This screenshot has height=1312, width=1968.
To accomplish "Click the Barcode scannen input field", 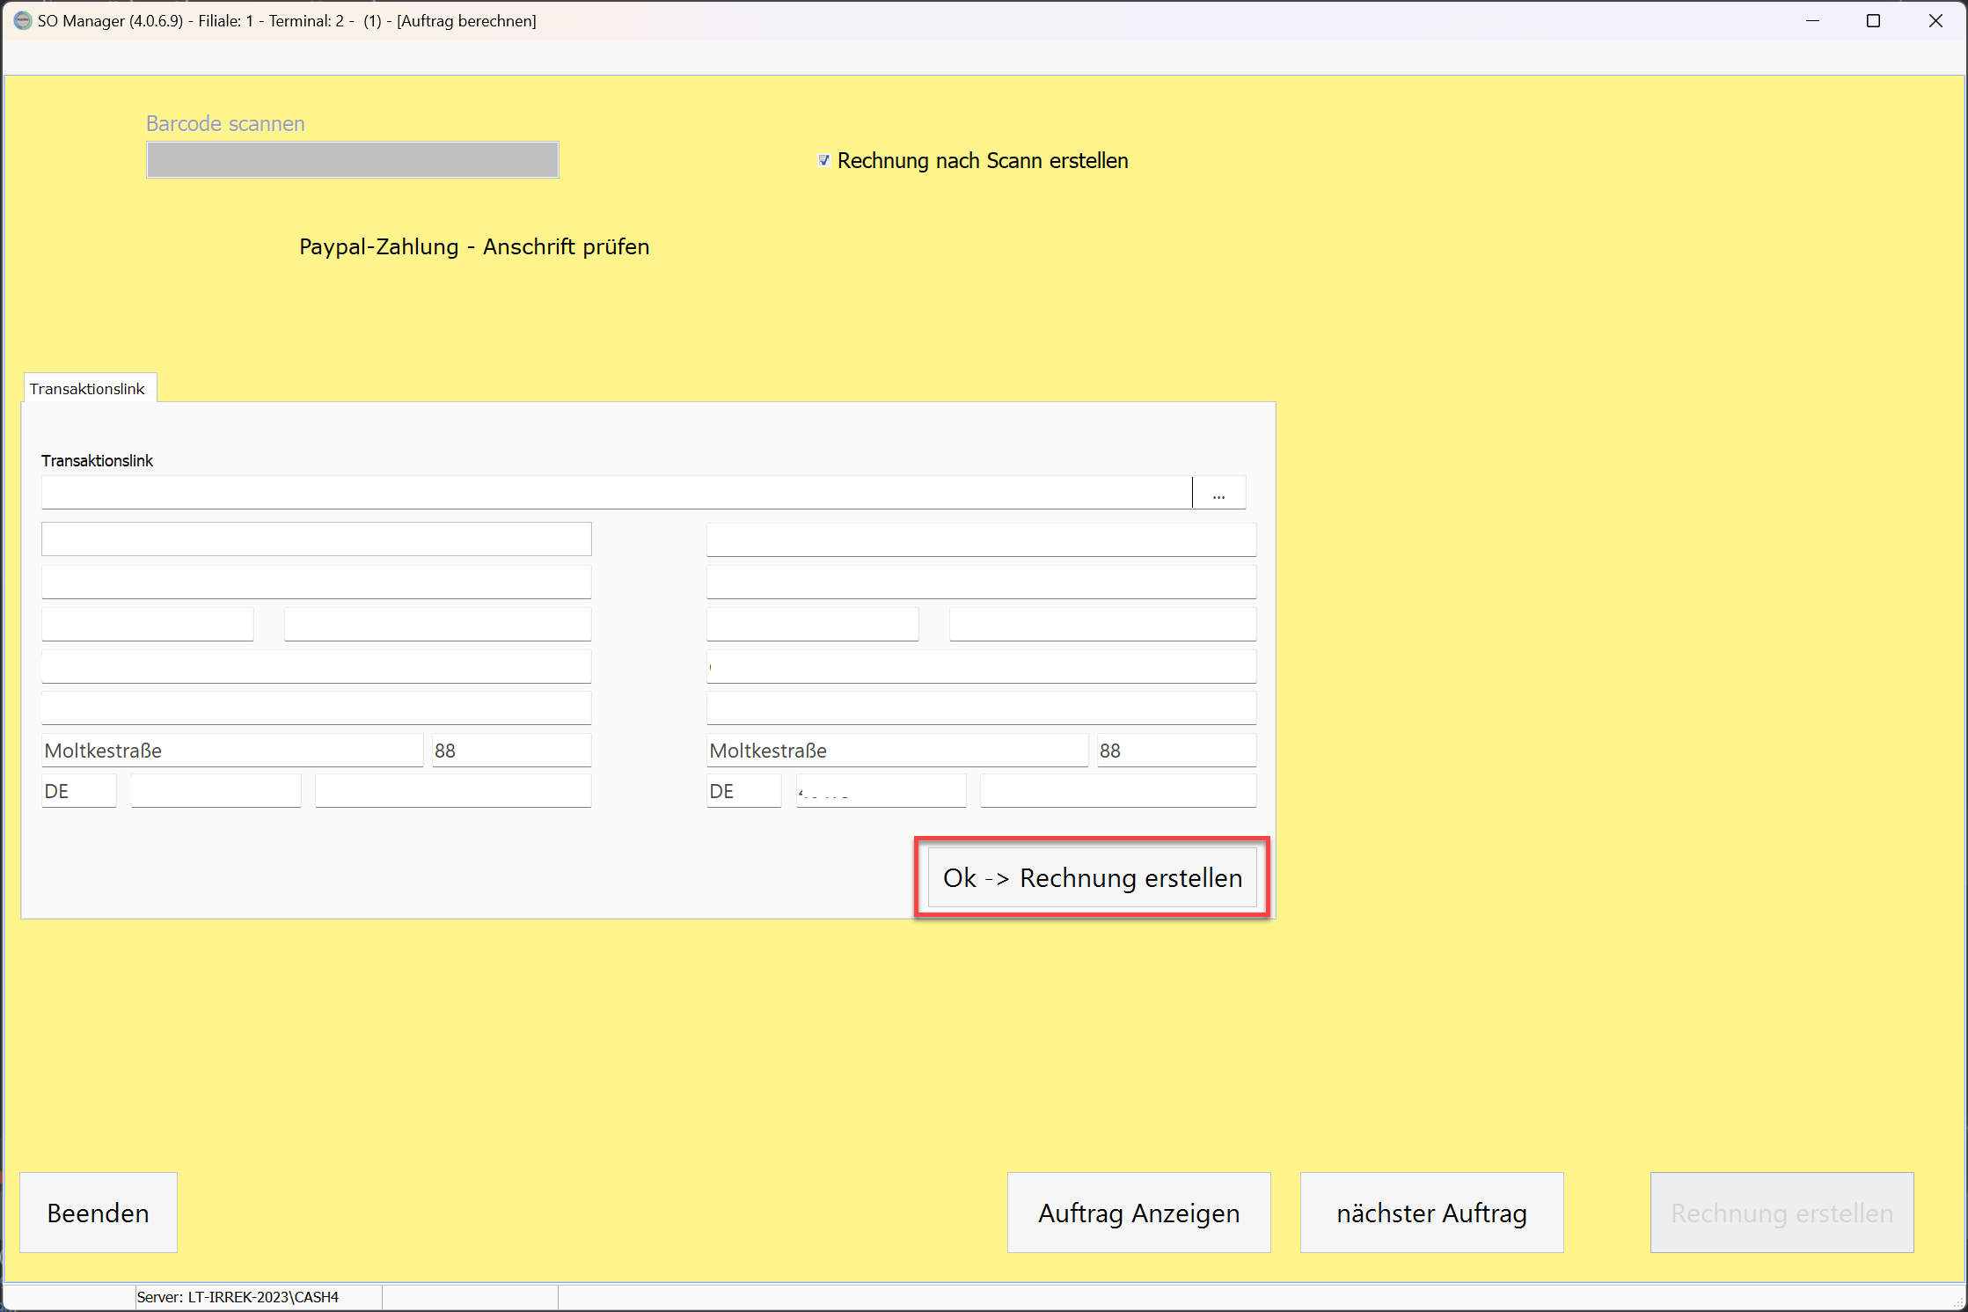I will point(352,159).
